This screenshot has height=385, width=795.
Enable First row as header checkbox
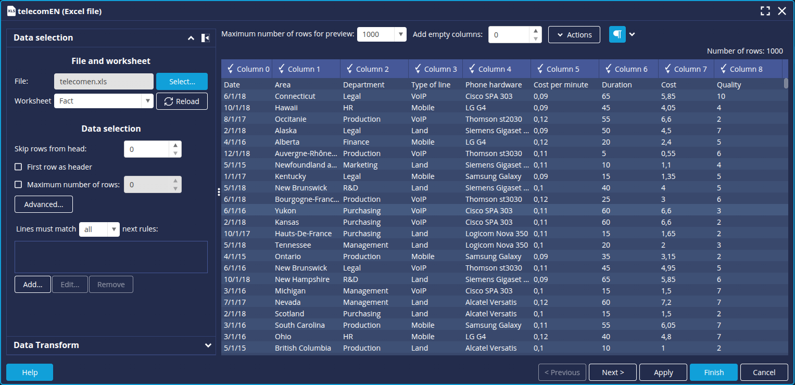tap(18, 167)
